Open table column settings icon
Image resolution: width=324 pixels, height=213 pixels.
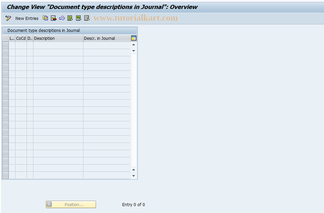coord(134,38)
